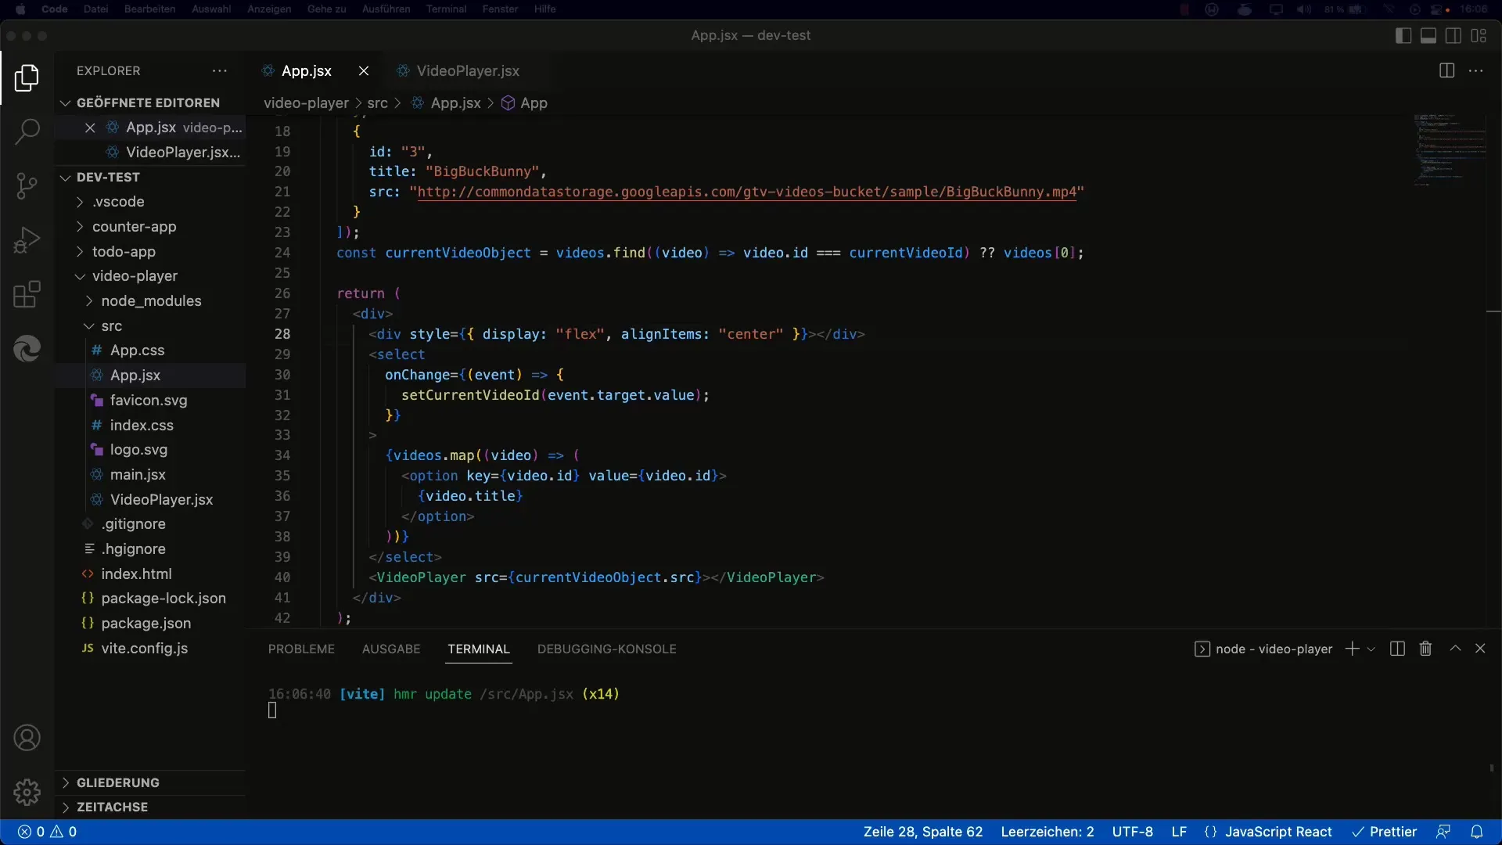Split the terminal panel
Image resolution: width=1502 pixels, height=845 pixels.
(x=1397, y=649)
